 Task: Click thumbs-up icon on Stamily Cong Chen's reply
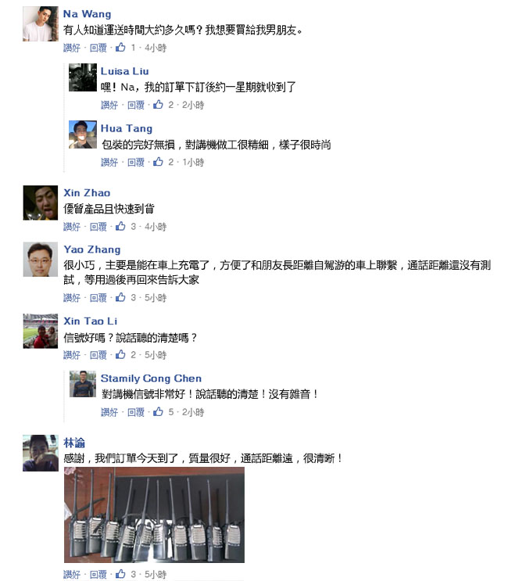158,411
